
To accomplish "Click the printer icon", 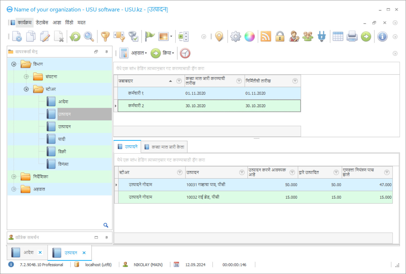I will click(352, 36).
